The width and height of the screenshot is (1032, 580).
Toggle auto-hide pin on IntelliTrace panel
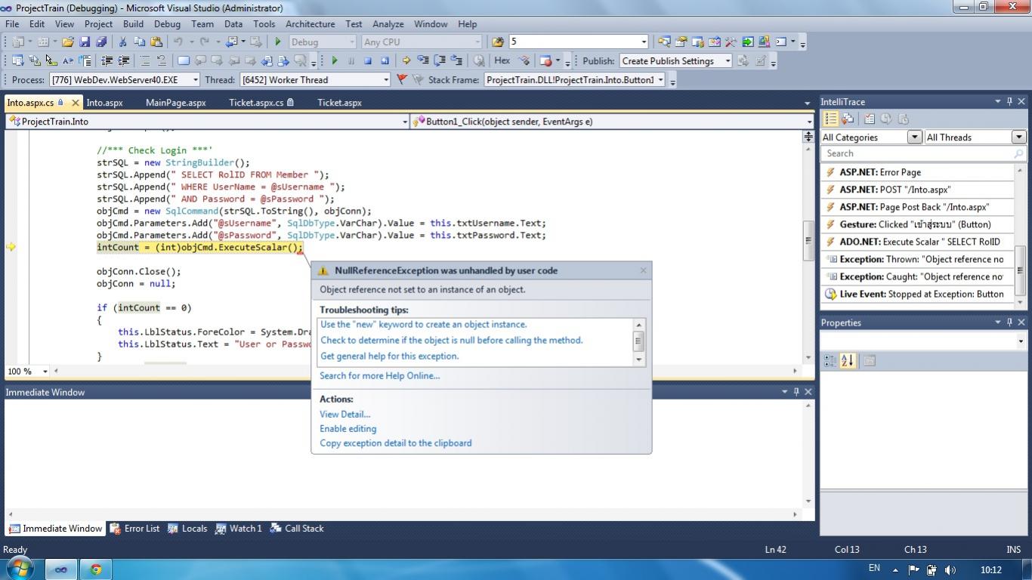(x=1009, y=102)
